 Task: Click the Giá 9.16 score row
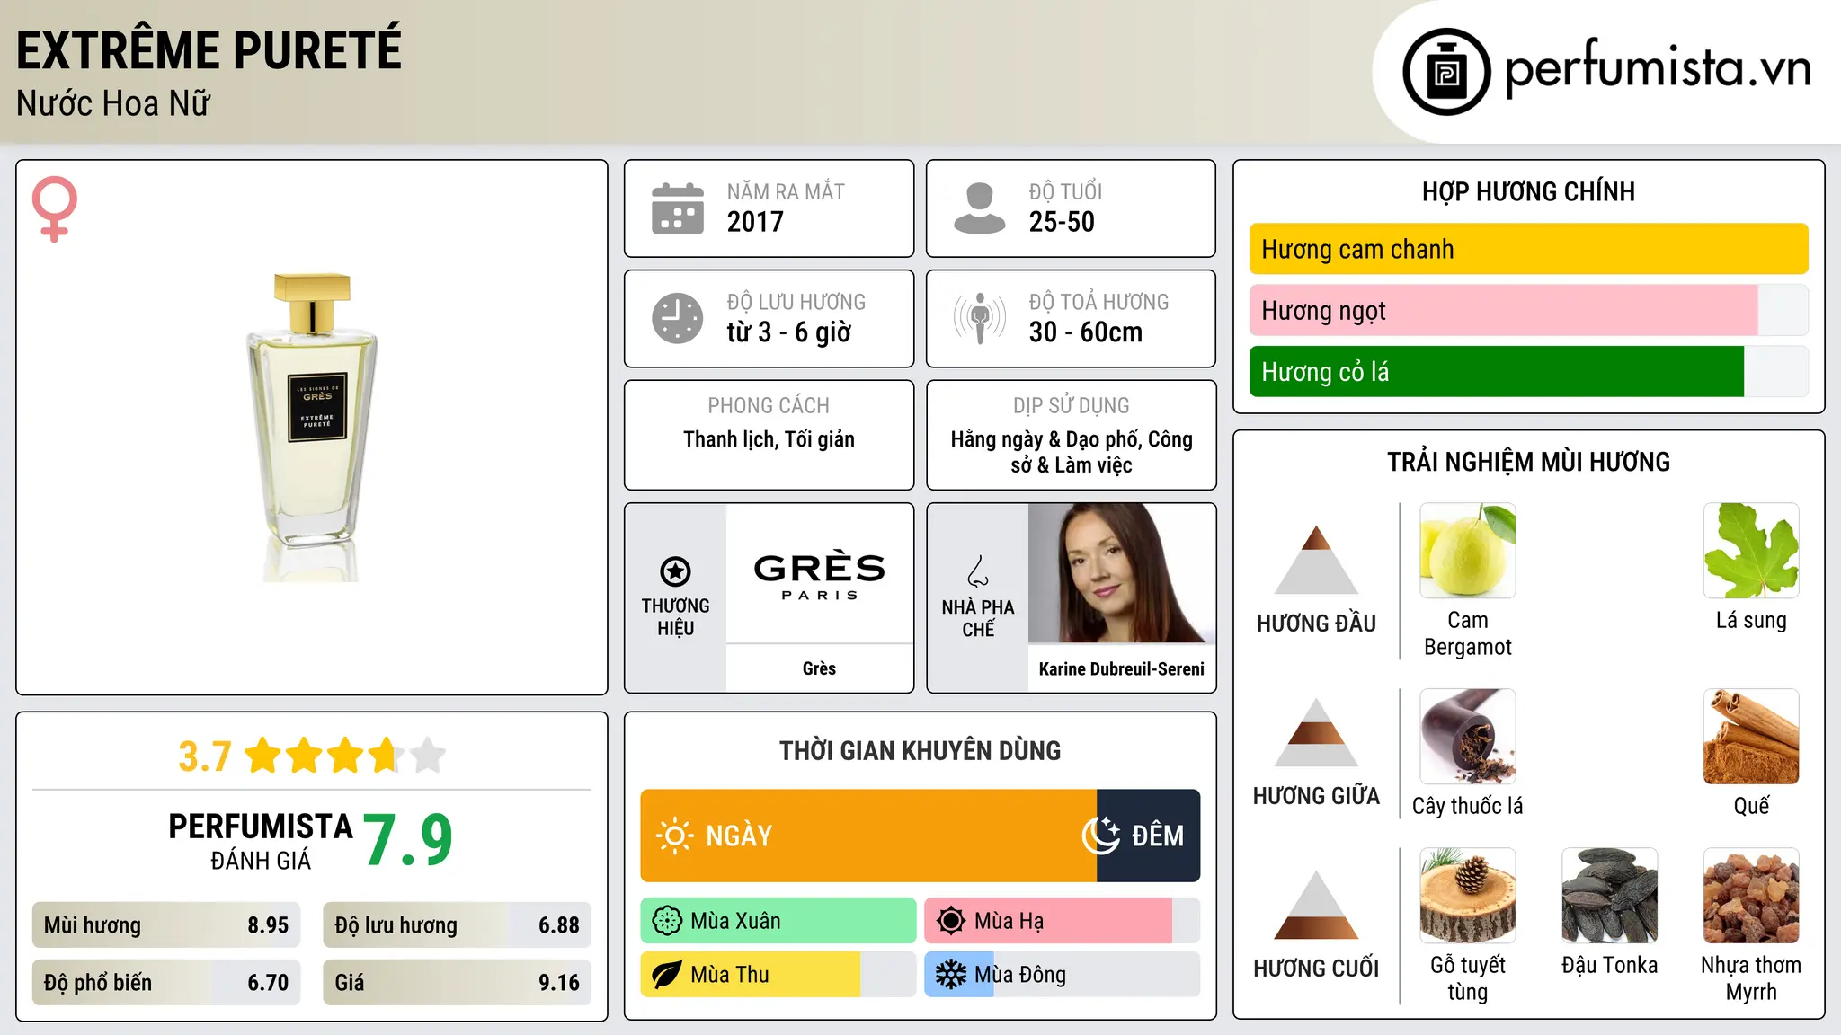[458, 983]
